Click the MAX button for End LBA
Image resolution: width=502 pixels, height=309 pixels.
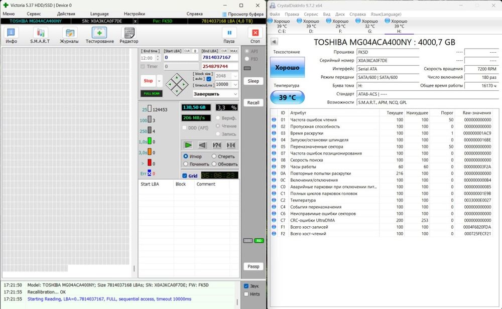pos(234,51)
